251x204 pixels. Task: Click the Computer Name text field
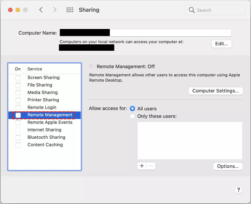point(170,33)
